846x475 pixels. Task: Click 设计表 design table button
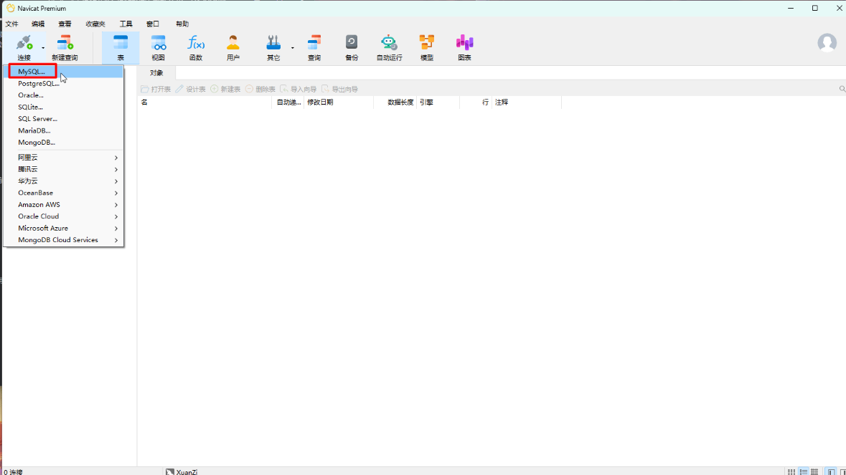tap(190, 89)
